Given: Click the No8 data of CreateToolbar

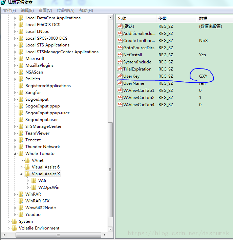Looking at the screenshot, I should point(203,41).
